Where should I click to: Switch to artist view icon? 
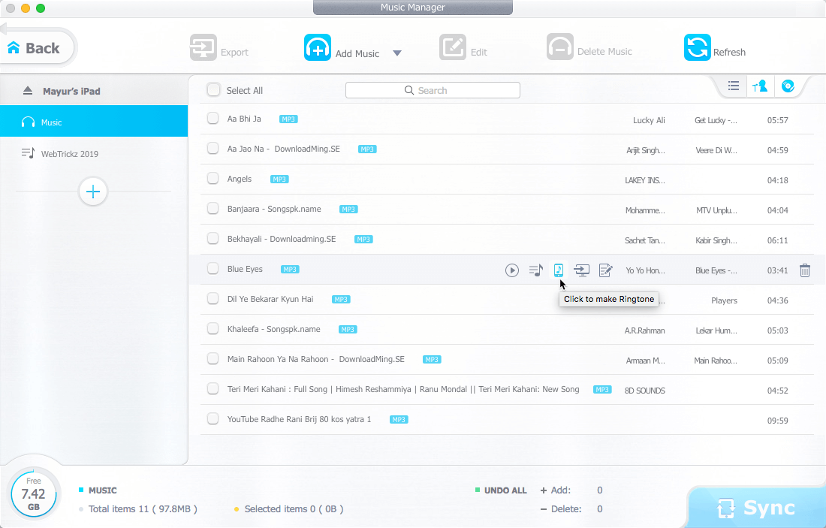760,86
